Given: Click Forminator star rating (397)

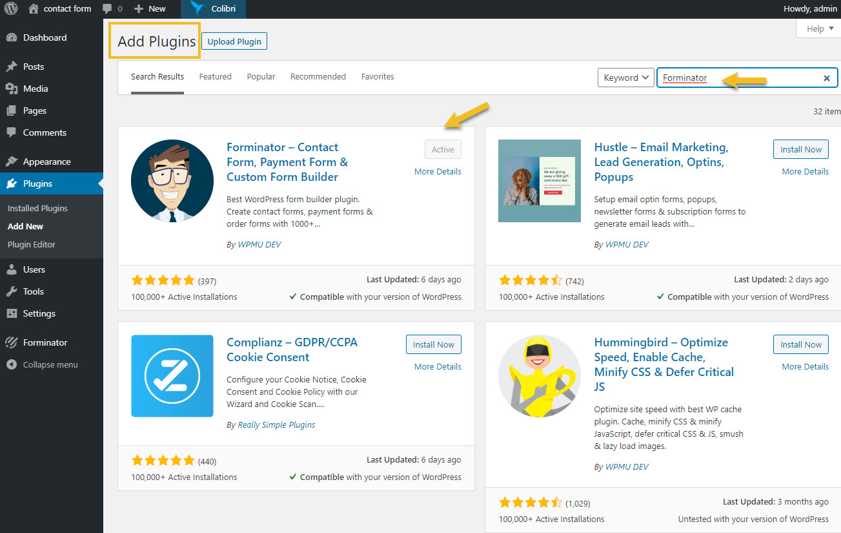Looking at the screenshot, I should [x=163, y=280].
